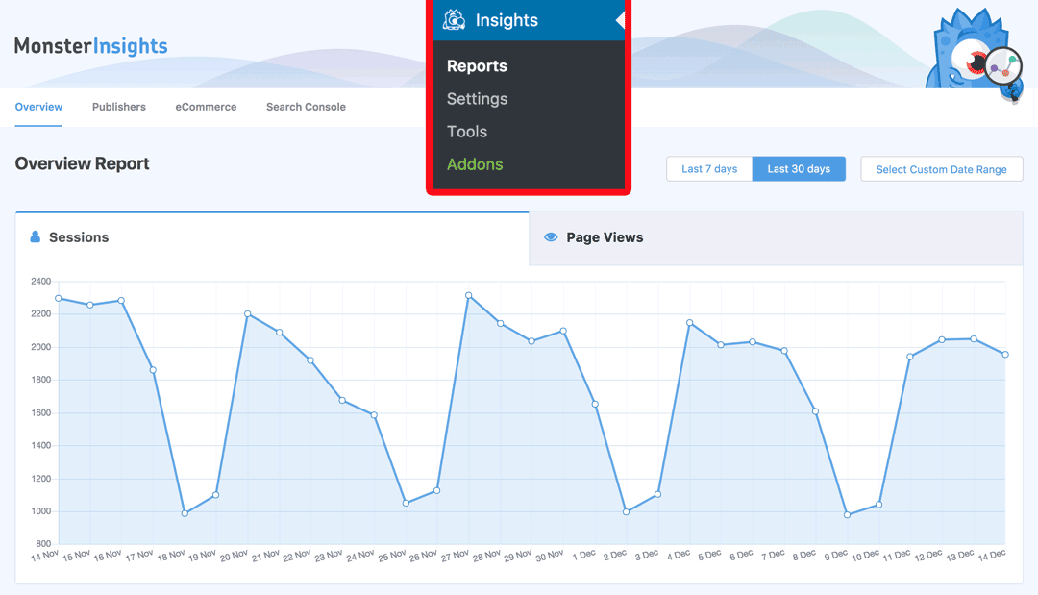
Task: Switch to the Publishers tab
Action: point(119,107)
